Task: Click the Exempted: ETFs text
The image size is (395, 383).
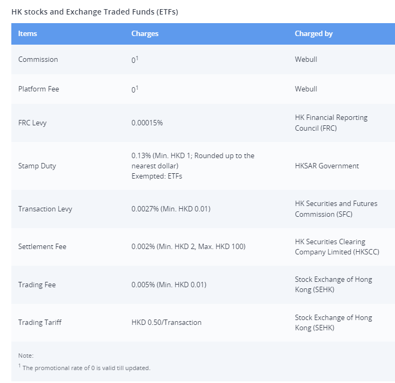Action: [157, 176]
